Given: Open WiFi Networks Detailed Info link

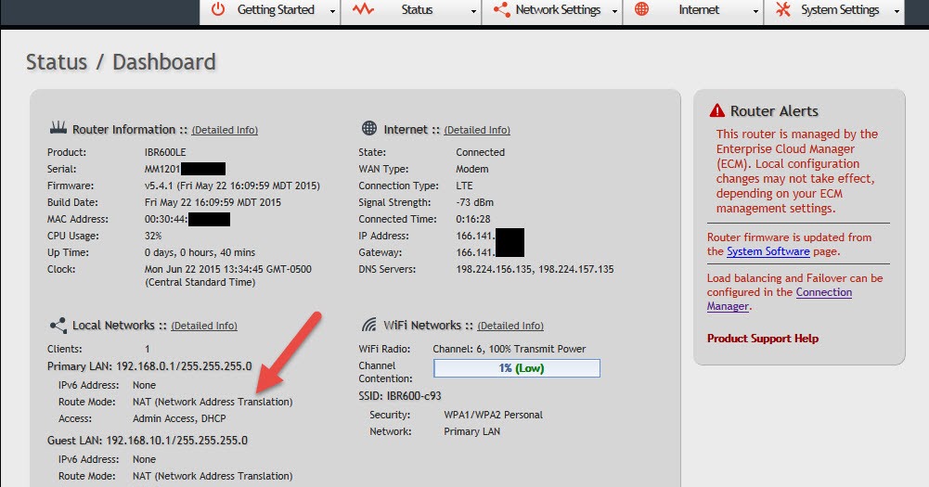Looking at the screenshot, I should [510, 326].
